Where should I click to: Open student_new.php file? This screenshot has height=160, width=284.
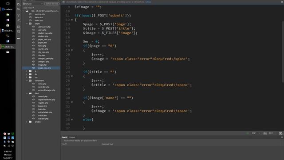coord(45,33)
